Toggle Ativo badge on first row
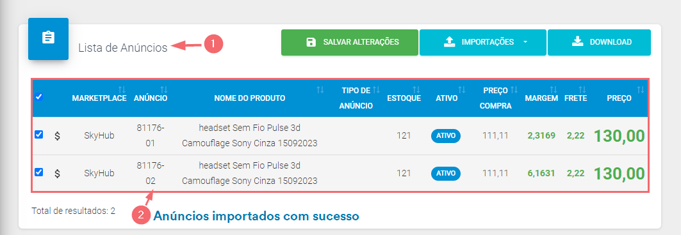The height and width of the screenshot is (235, 681). (x=446, y=136)
